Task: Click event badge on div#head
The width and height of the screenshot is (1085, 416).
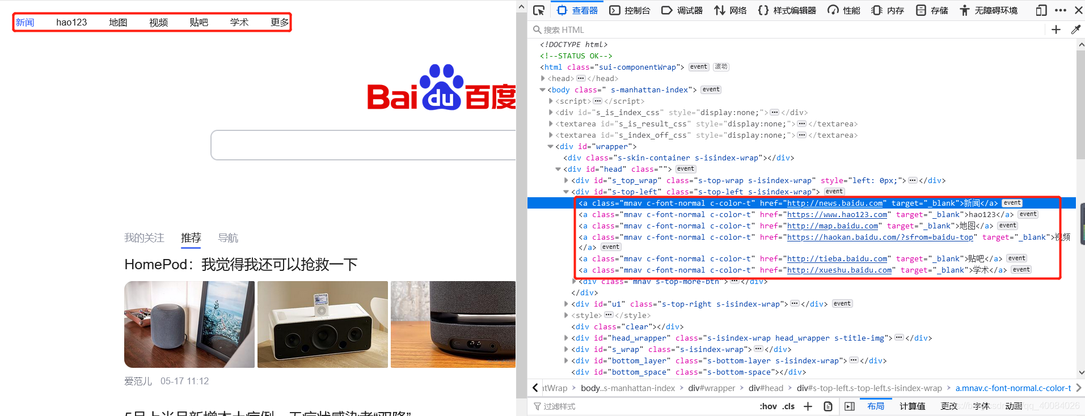Action: 686,169
